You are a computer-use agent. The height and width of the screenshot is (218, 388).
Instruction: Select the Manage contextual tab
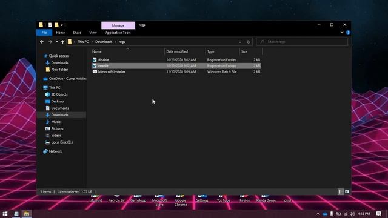click(118, 25)
